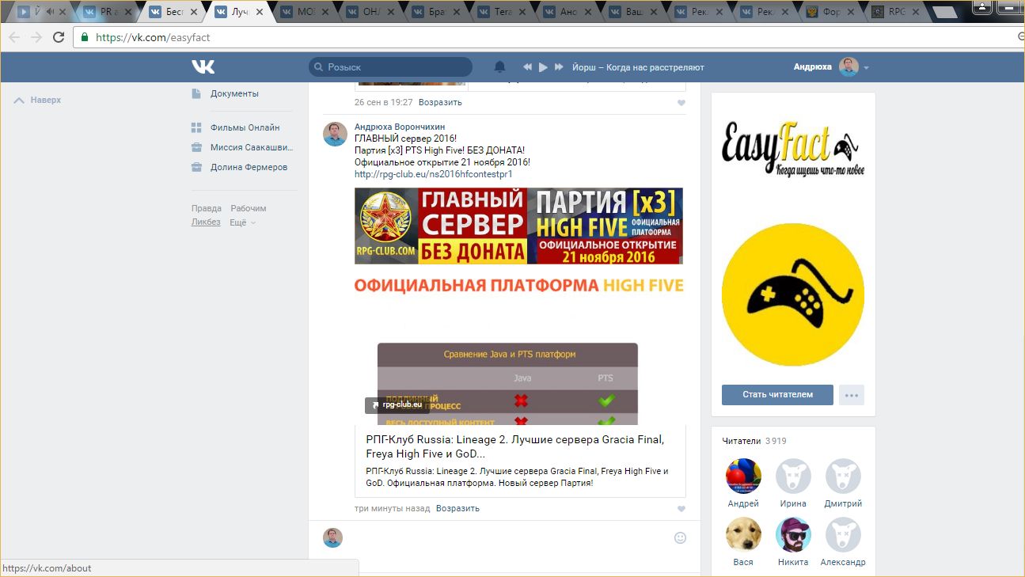
Task: Open the emoji picker in comment box
Action: pos(680,538)
